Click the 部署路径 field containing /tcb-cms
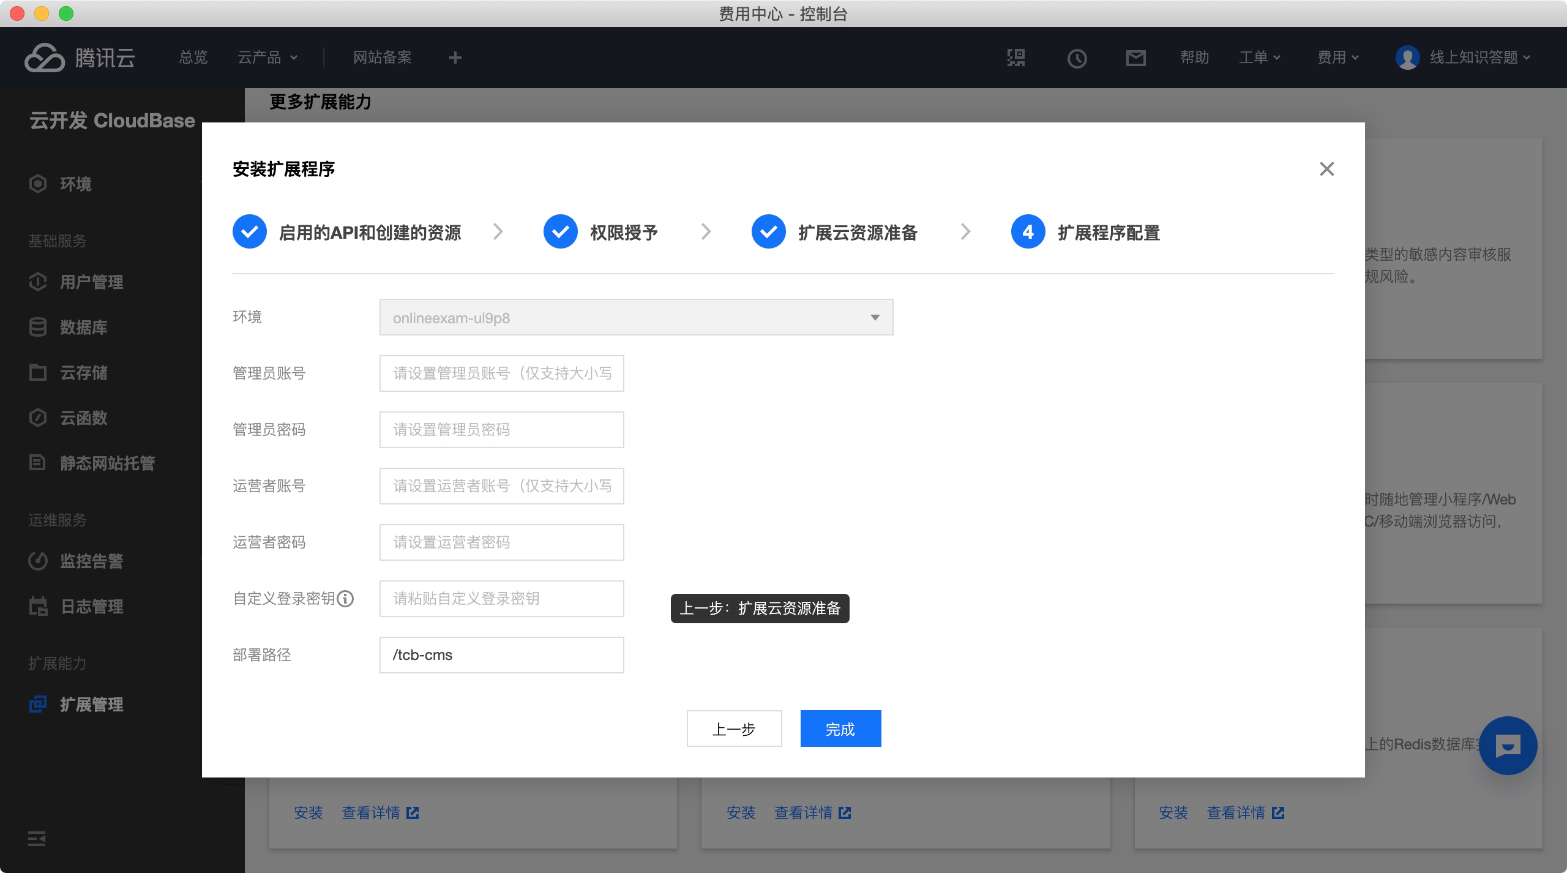Image resolution: width=1567 pixels, height=873 pixels. (x=501, y=655)
